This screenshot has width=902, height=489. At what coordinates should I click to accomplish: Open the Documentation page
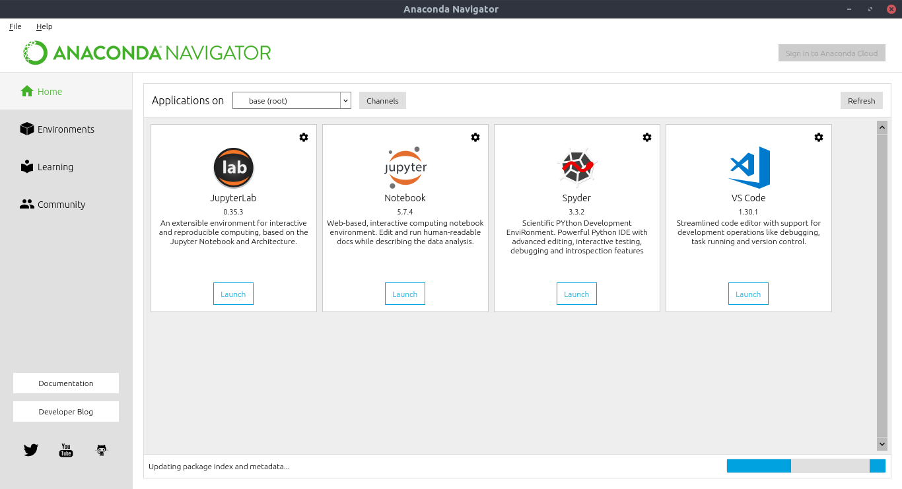(x=65, y=383)
